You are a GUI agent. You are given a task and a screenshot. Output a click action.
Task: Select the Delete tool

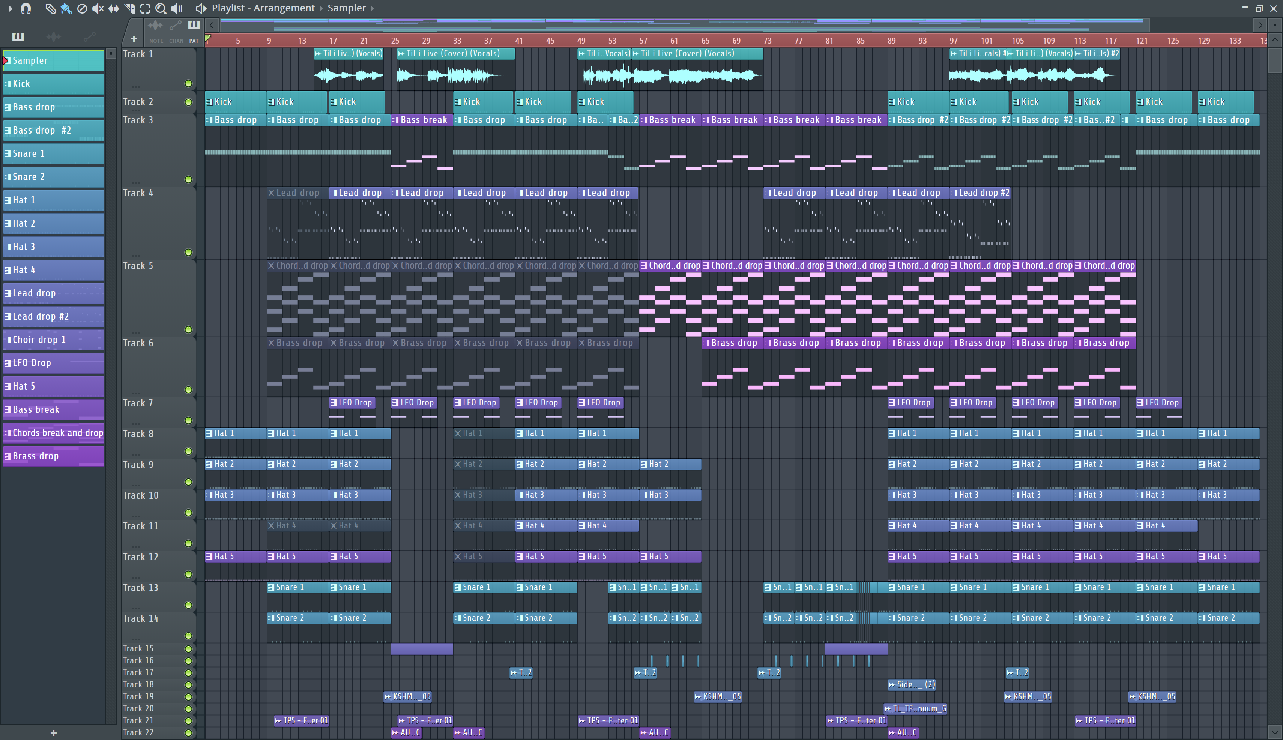tap(82, 8)
